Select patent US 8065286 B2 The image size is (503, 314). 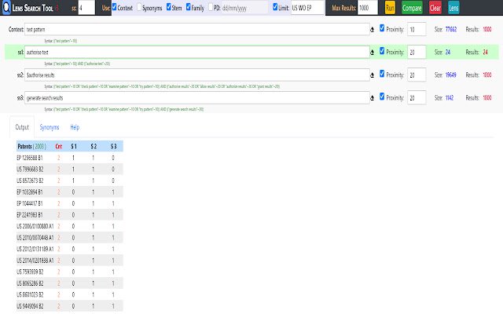(x=30, y=283)
